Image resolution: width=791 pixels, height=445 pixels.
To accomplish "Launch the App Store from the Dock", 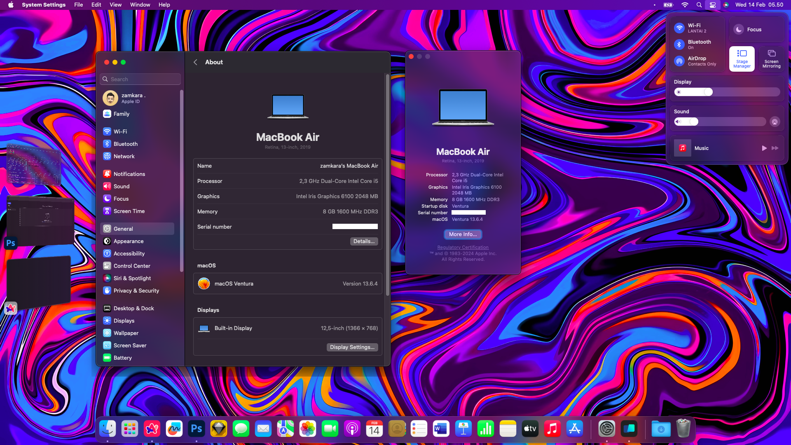I will point(575,429).
